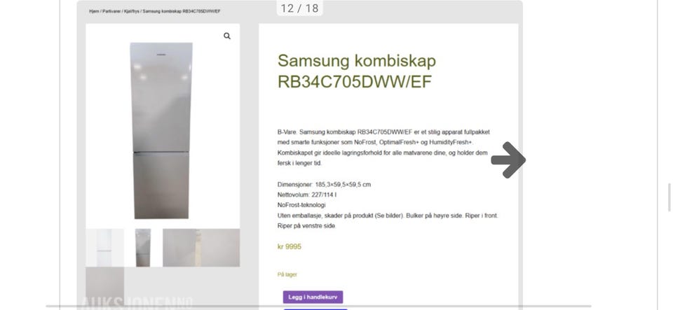Image resolution: width=673 pixels, height=310 pixels.
Task: Click the På lager stock status
Action: (287, 274)
